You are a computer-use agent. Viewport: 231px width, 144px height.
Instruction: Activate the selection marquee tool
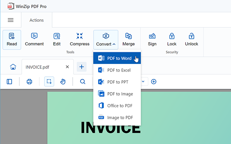(49, 82)
